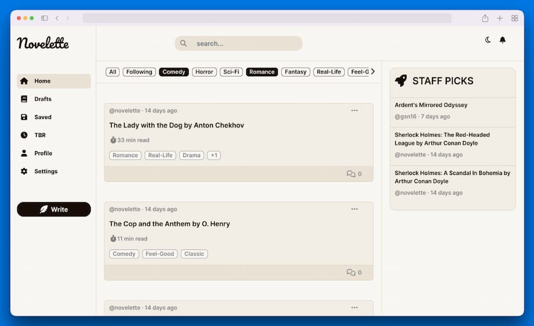Open comments on The Cop and the Anthem
The image size is (534, 326).
(x=354, y=273)
